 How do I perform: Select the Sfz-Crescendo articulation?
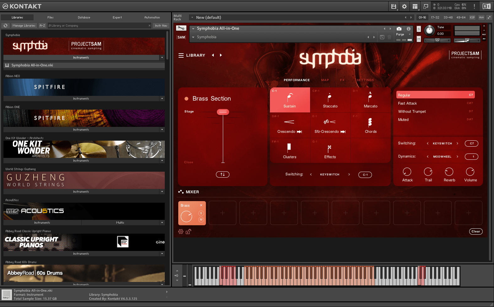coord(330,125)
